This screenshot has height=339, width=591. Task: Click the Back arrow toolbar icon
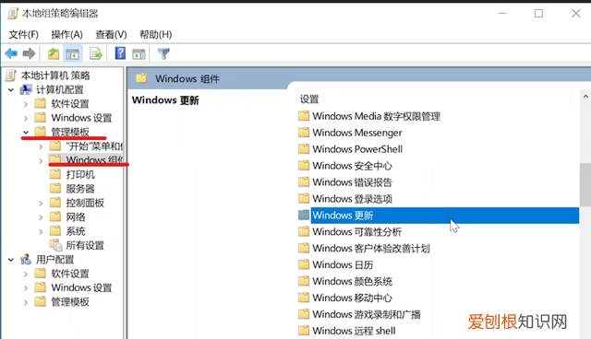11,54
